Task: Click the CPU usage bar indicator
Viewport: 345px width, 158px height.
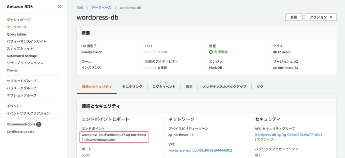Action: 151,52
